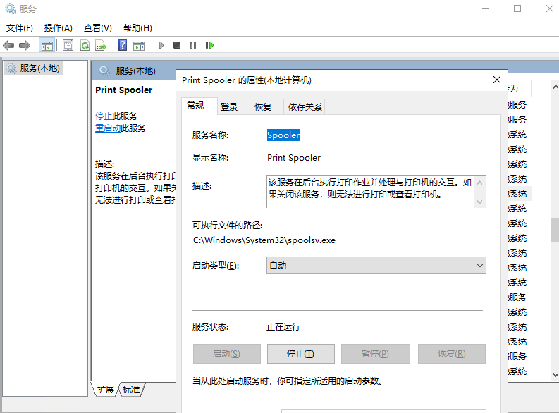The image size is (559, 413).
Task: Click the Print Spooler heading in extended pane
Action: click(123, 90)
